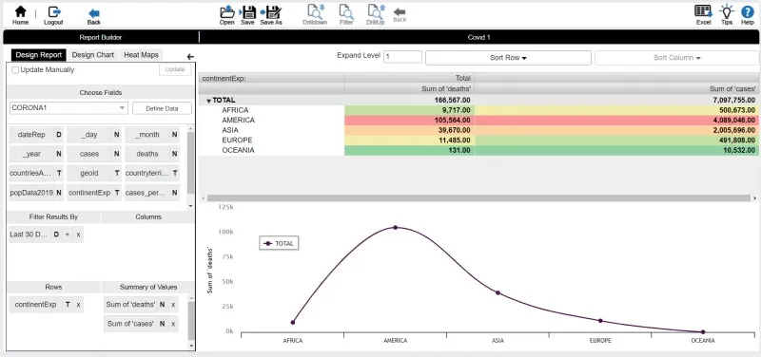Image resolution: width=761 pixels, height=357 pixels.
Task: Export to Excel icon
Action: pyautogui.click(x=703, y=11)
